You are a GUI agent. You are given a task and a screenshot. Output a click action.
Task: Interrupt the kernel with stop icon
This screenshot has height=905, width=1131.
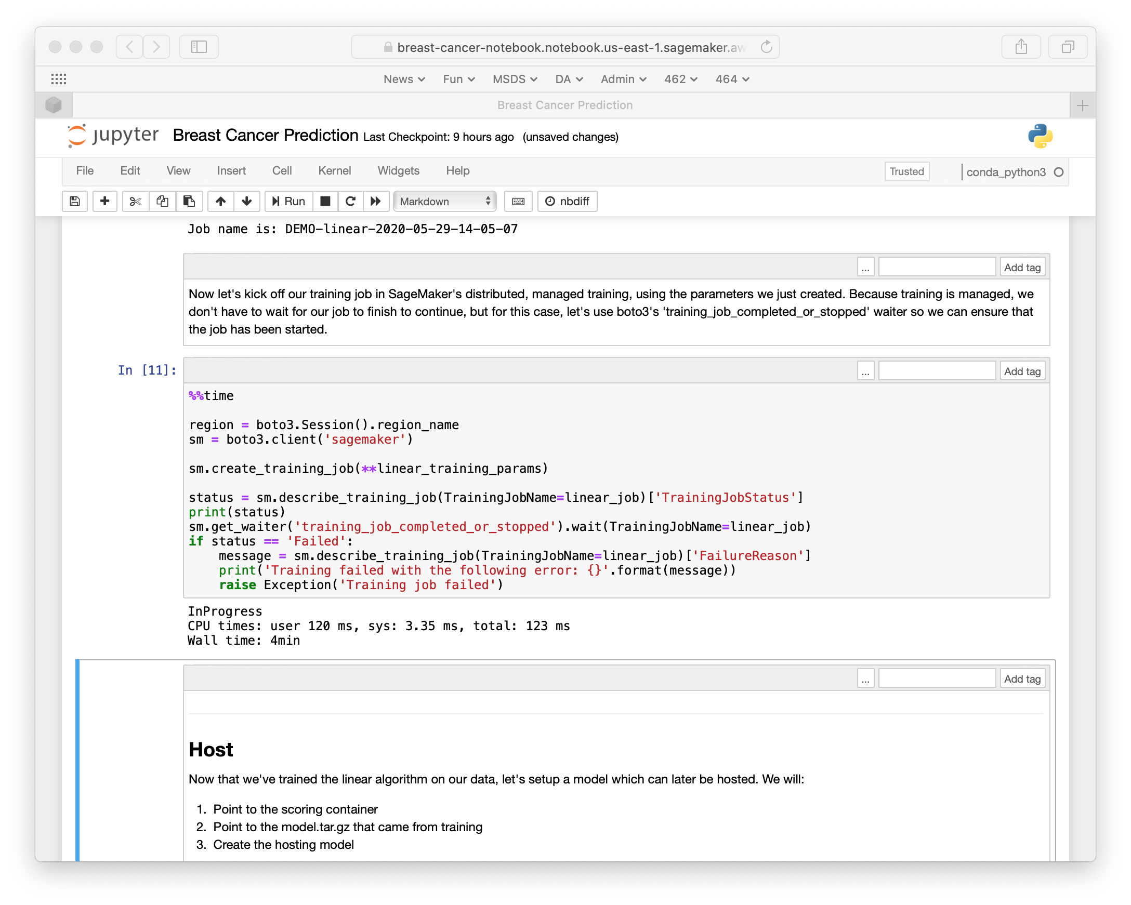(x=325, y=202)
